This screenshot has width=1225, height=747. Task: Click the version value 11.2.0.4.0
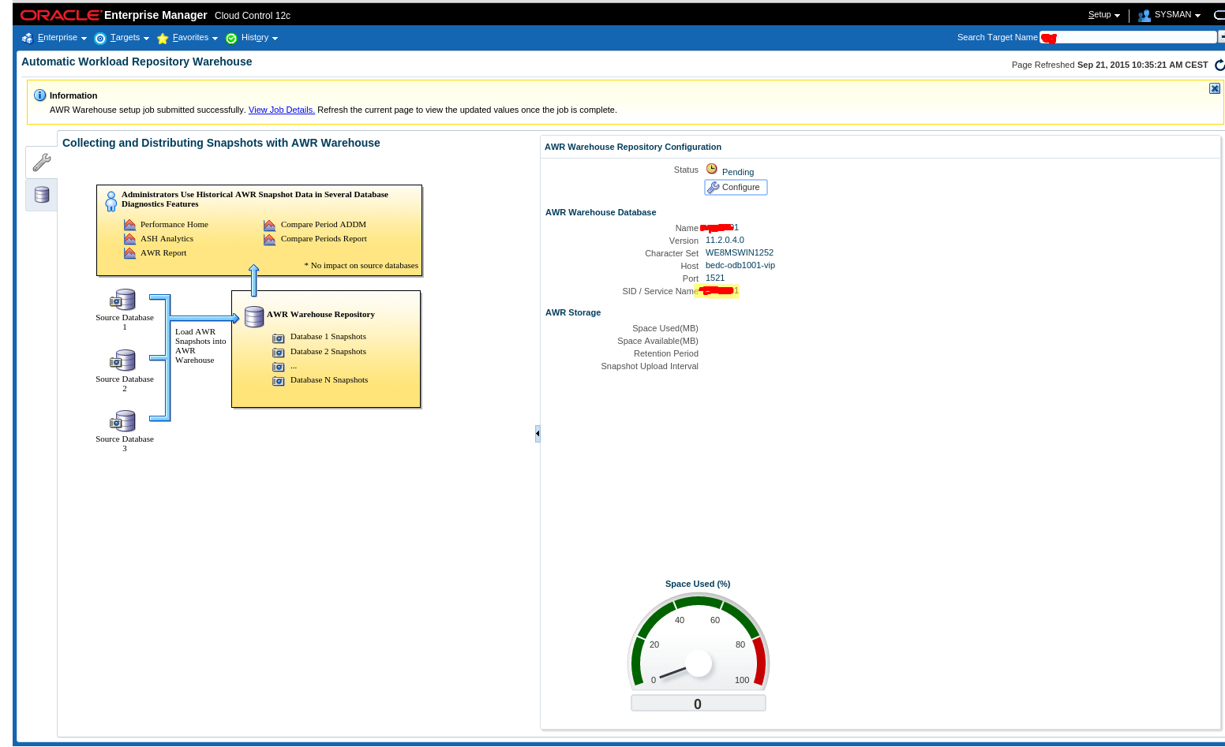tap(725, 240)
